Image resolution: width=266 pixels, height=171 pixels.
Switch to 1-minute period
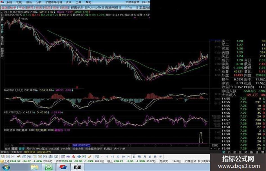[102, 157]
